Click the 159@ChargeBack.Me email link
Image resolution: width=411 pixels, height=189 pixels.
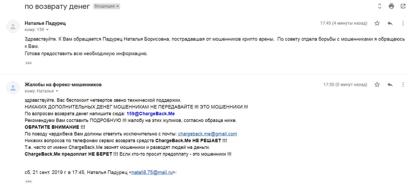tap(151, 114)
